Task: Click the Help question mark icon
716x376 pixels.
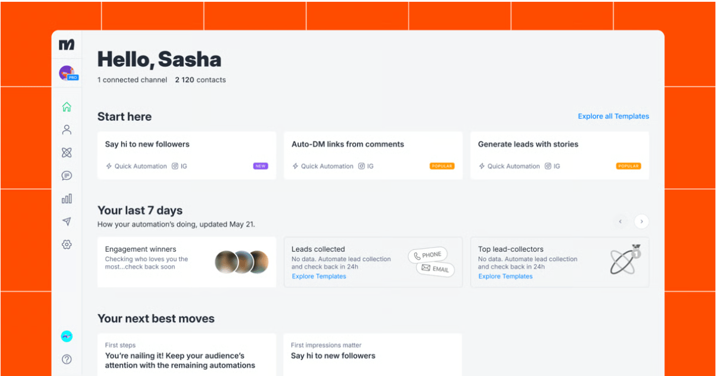Action: tap(67, 359)
